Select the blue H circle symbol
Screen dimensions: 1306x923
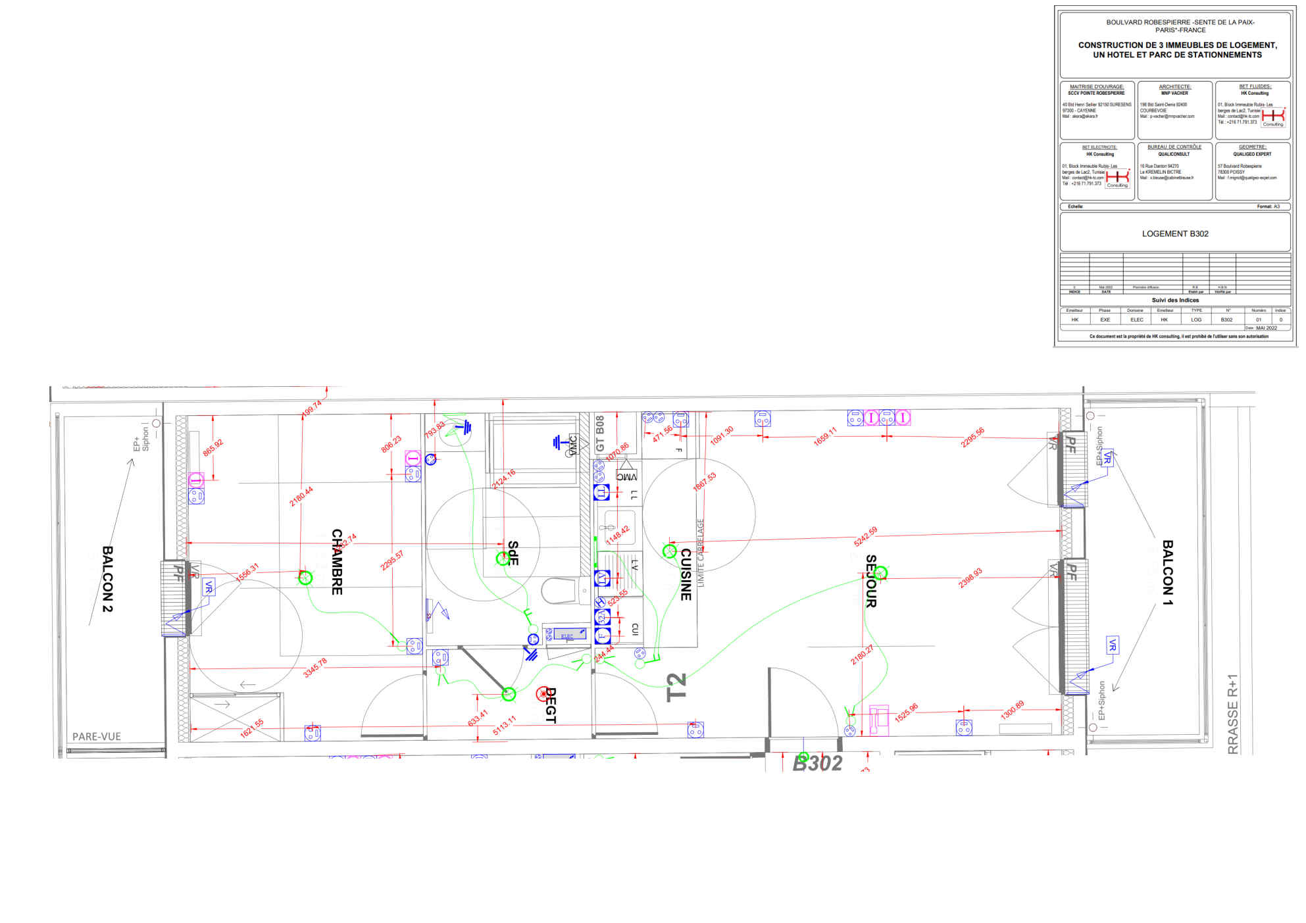pyautogui.click(x=600, y=602)
